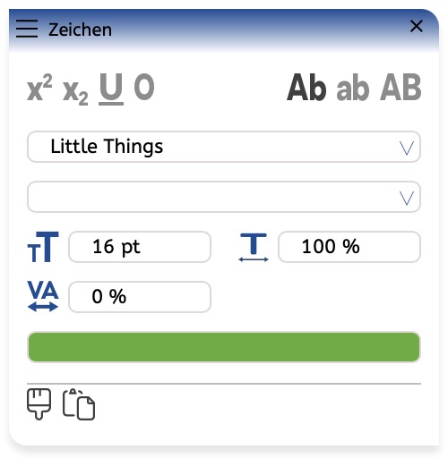Click the character width T icon
448x458 pixels.
coord(254,248)
